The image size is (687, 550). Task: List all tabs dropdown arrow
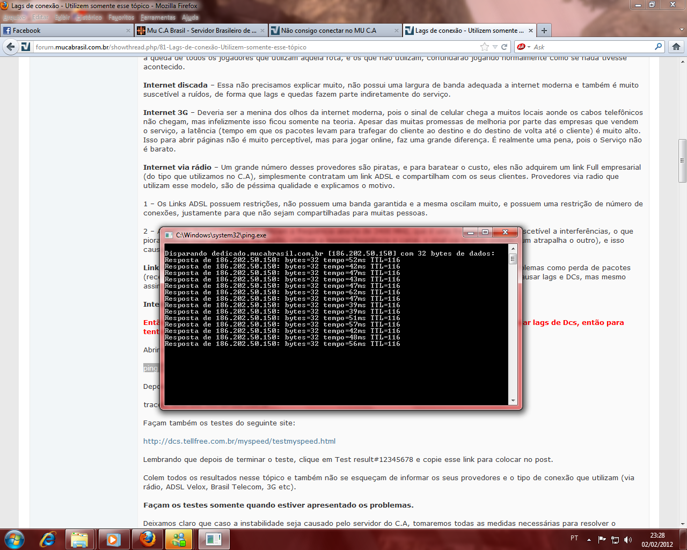(682, 31)
